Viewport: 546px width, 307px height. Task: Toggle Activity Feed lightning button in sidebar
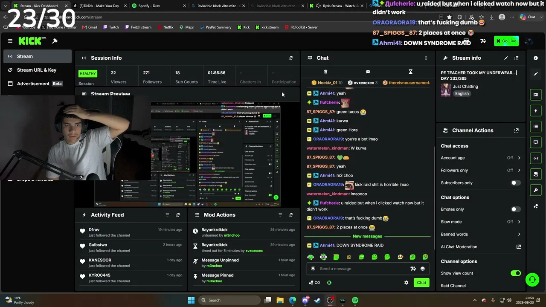[x=536, y=111]
